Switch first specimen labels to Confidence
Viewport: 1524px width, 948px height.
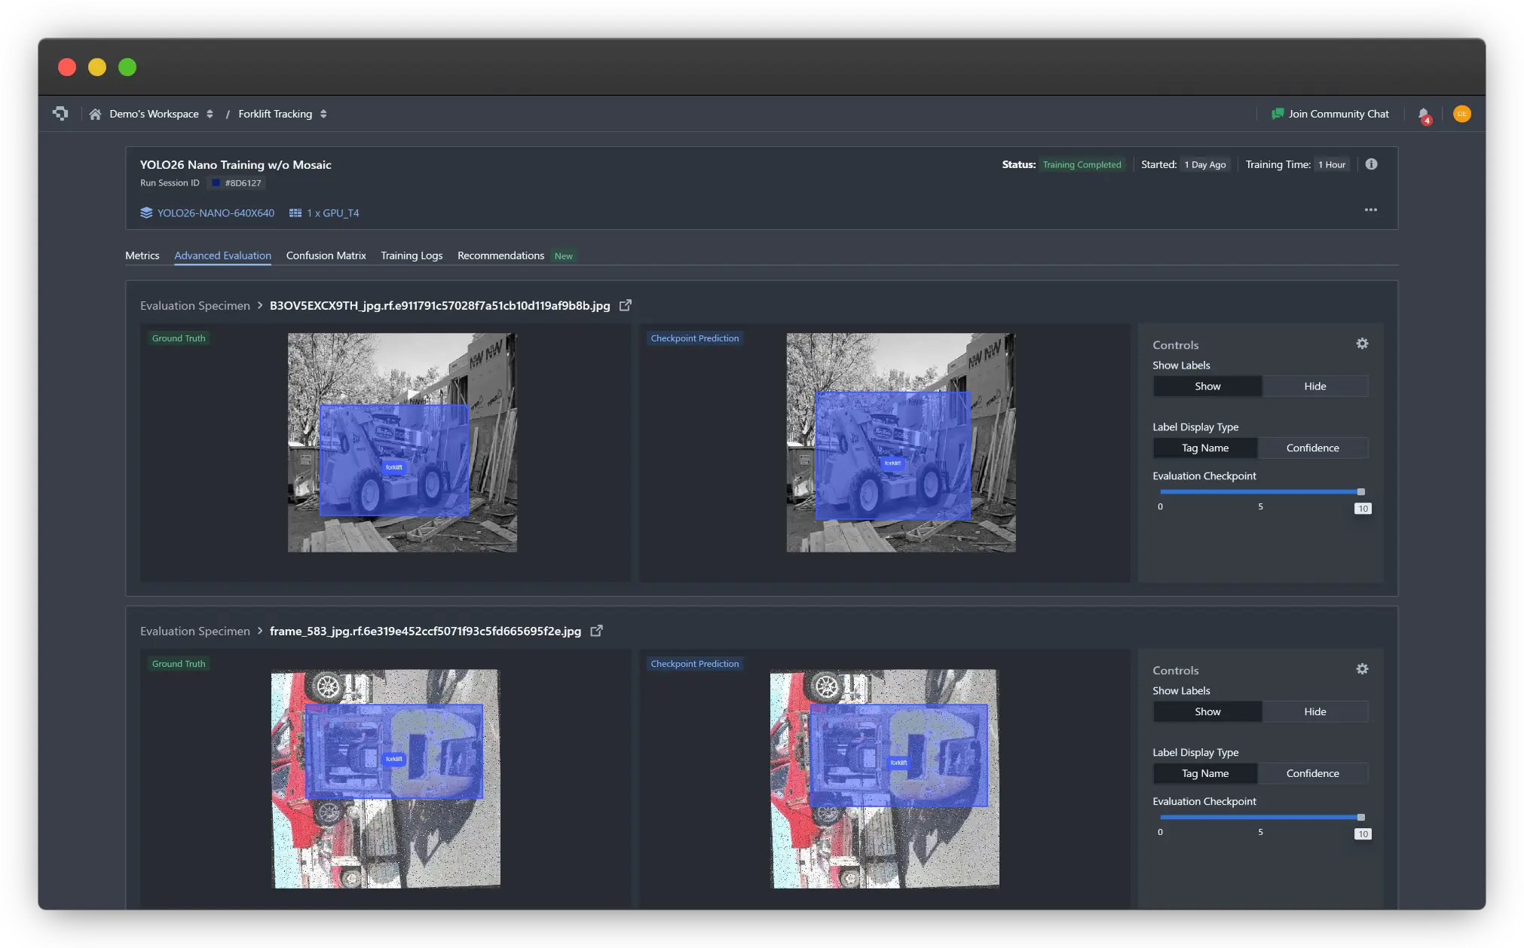1312,448
